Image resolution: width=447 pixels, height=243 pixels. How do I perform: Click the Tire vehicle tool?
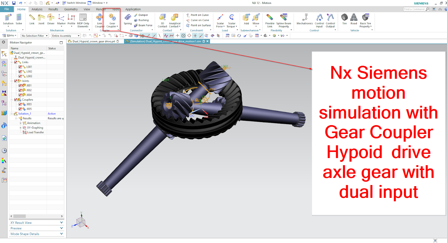tap(344, 19)
